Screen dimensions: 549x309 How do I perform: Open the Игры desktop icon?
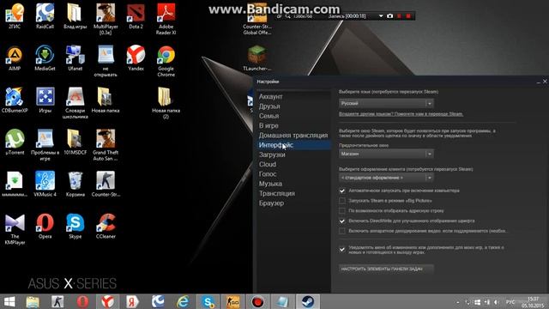point(45,100)
